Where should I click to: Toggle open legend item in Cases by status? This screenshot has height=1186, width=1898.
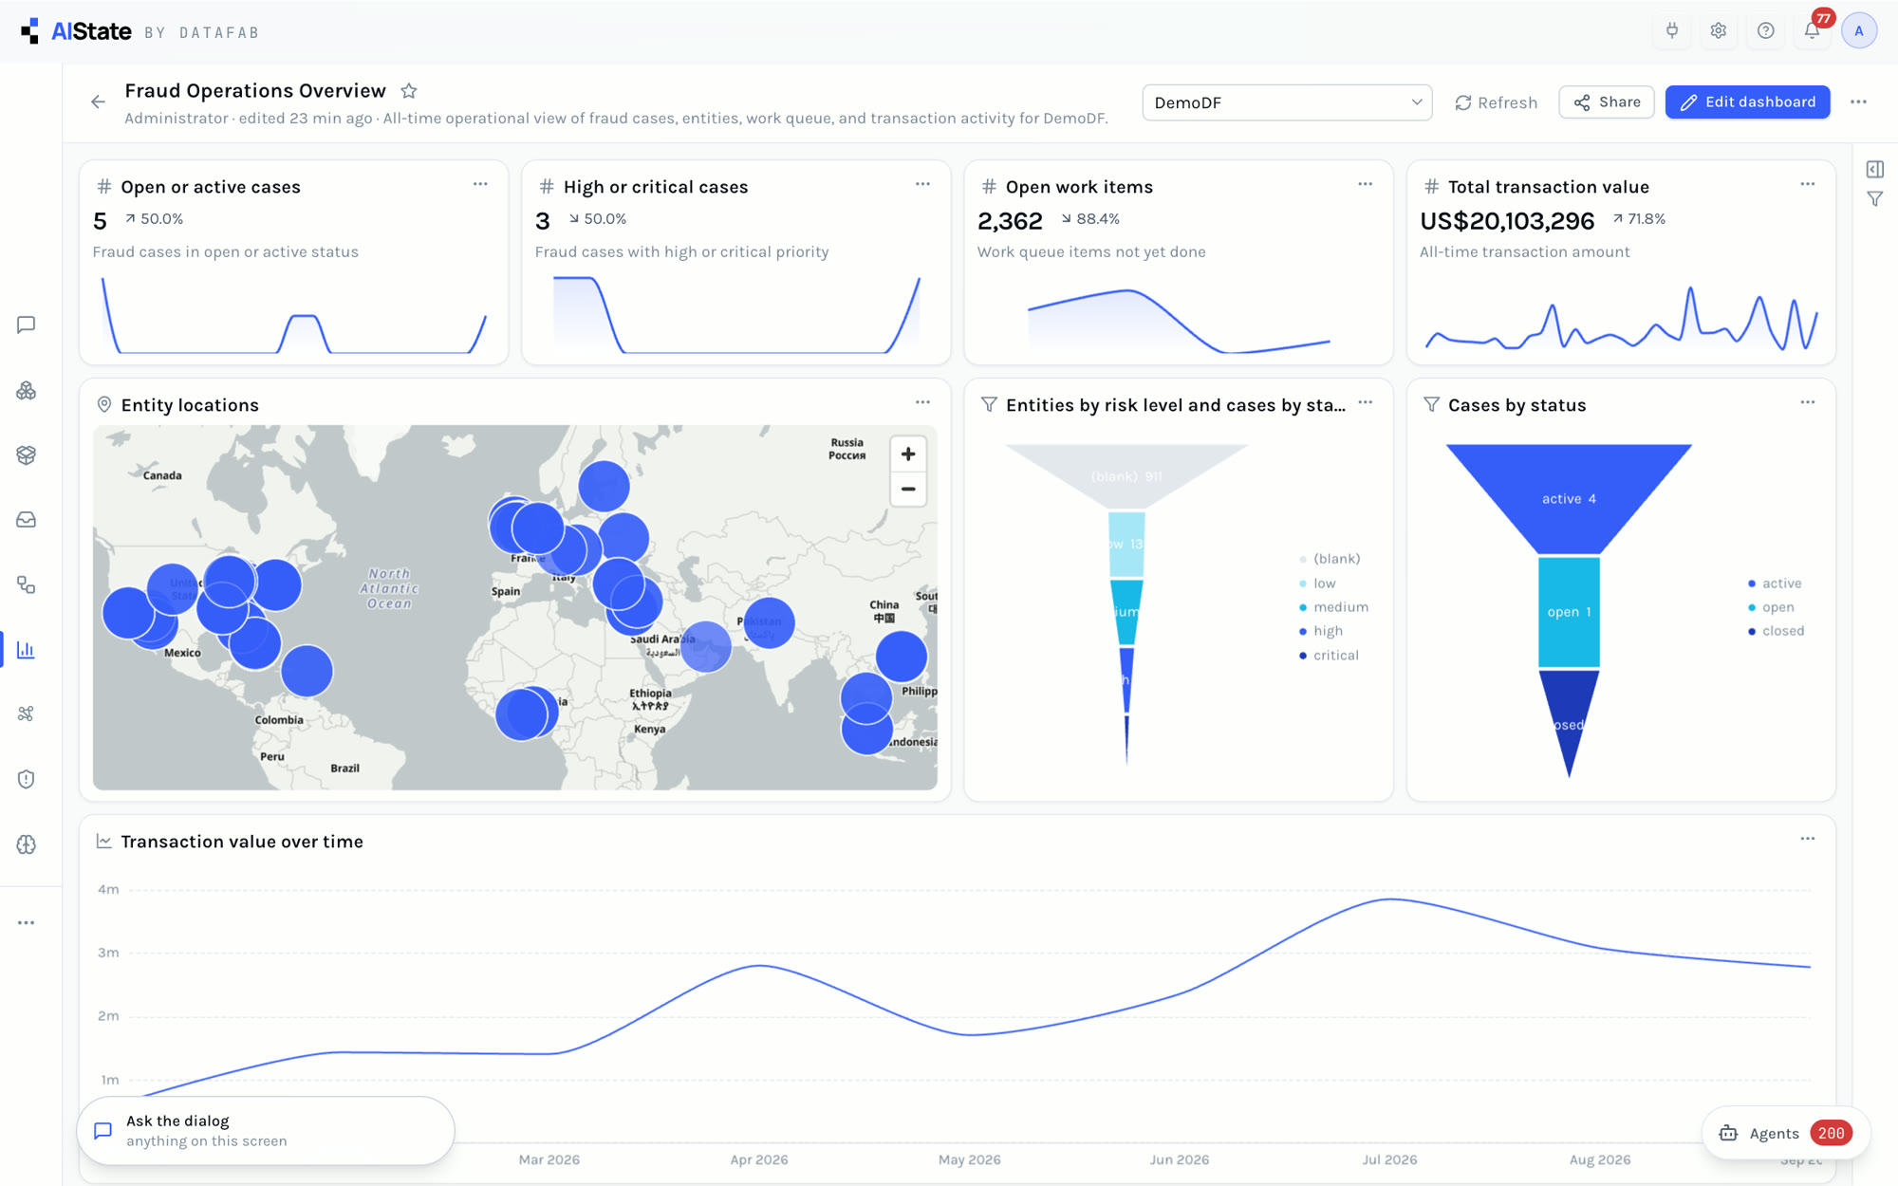pos(1771,607)
